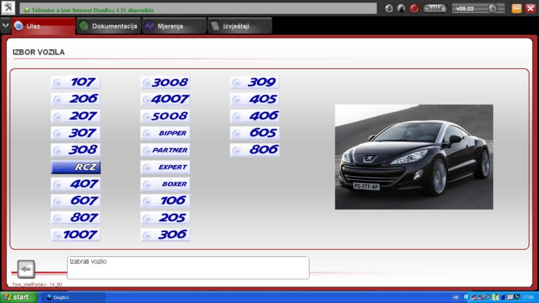The width and height of the screenshot is (539, 303).
Task: Click the 17:06 system clock
Action: pos(528,297)
